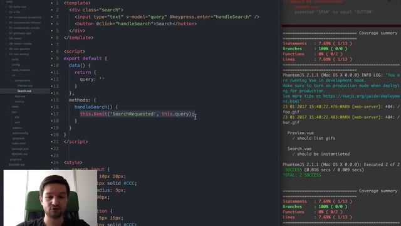This screenshot has width=401, height=226.
Task: Click the 'methods: {' line
Action: tap(83, 100)
